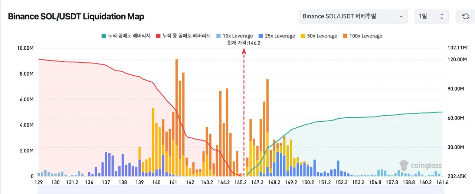475x194 pixels.
Task: Open the Binance SOL/USDT 퍼페추얼 dropdown
Action: [x=353, y=16]
